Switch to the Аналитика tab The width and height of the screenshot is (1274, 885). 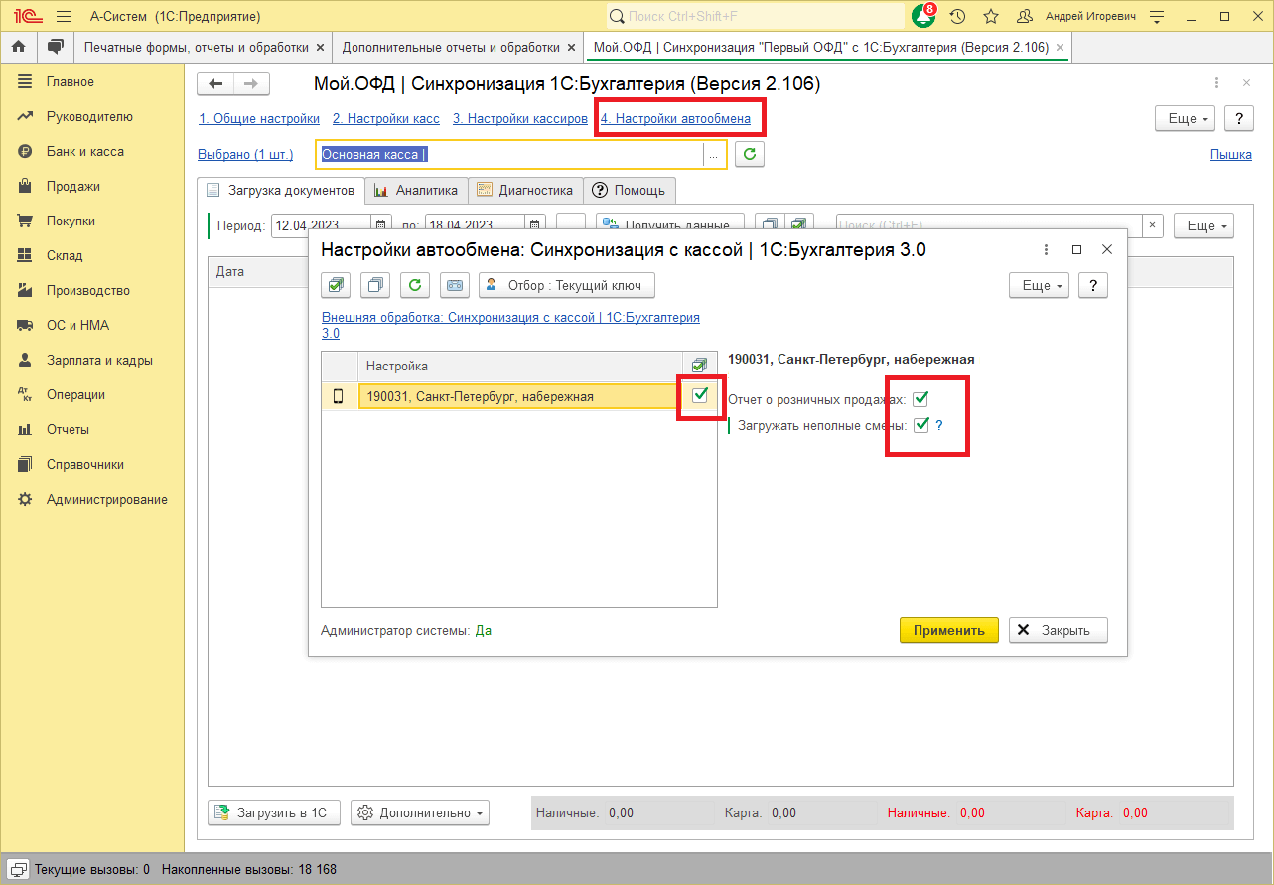pyautogui.click(x=416, y=190)
